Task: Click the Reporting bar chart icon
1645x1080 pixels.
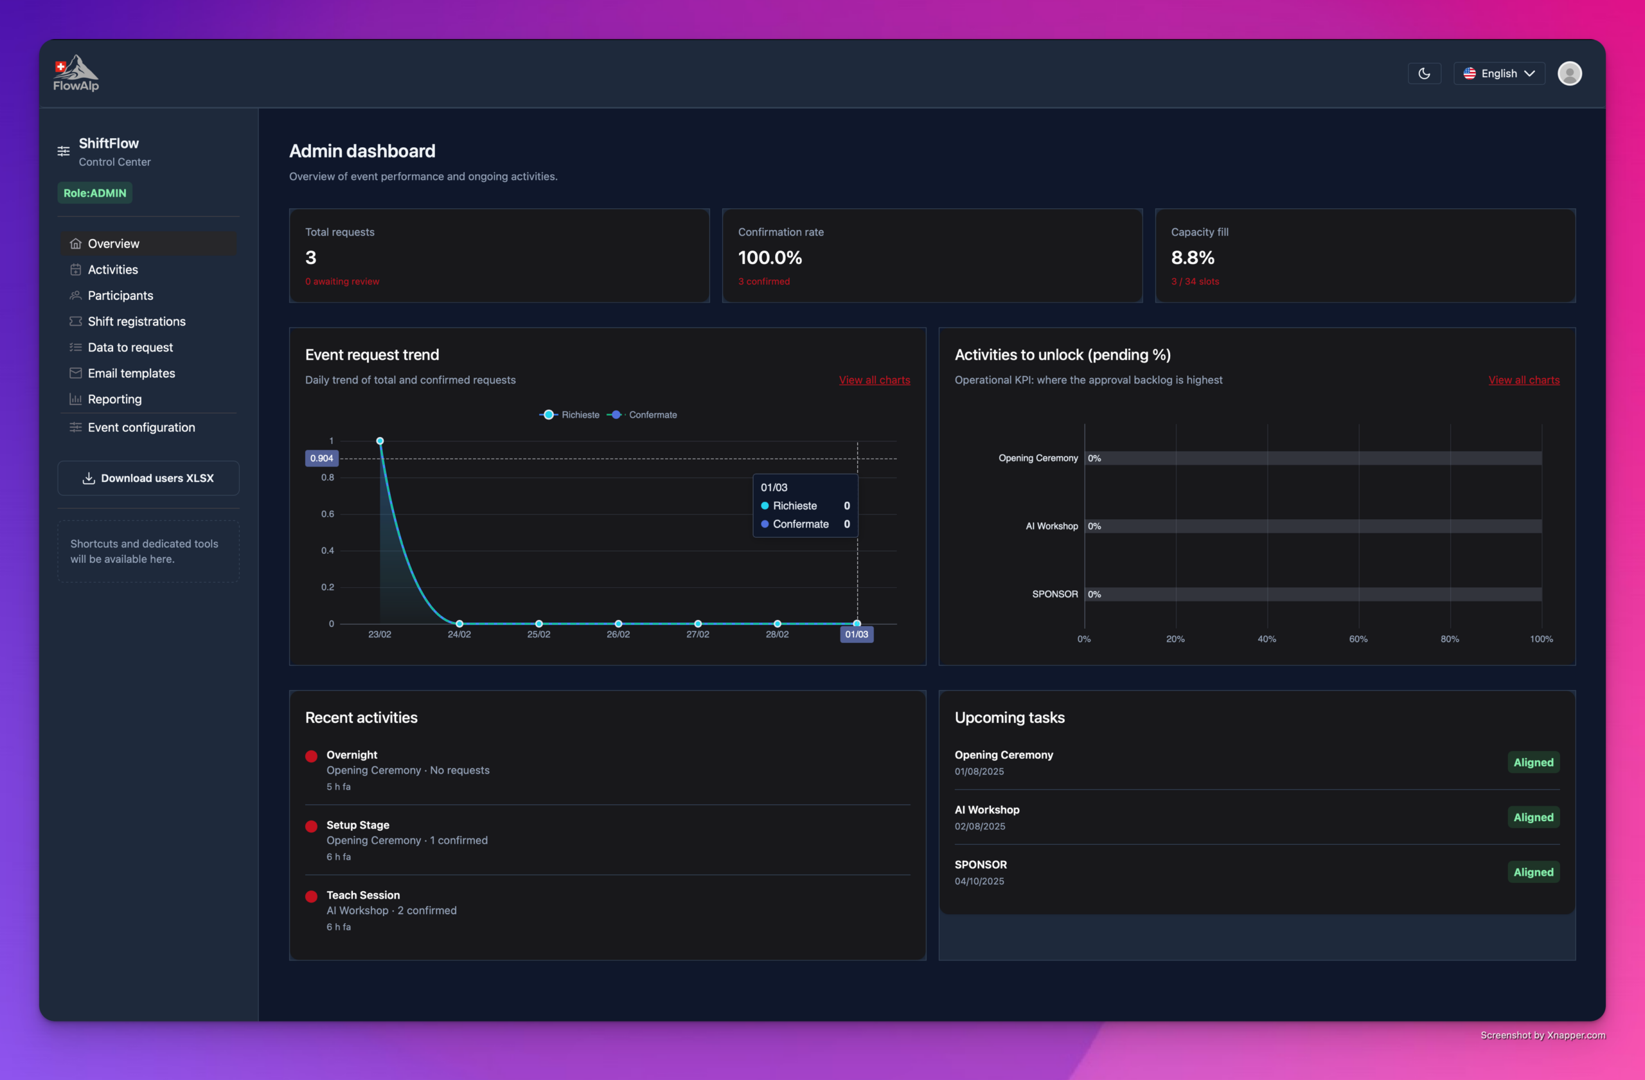Action: click(x=75, y=399)
